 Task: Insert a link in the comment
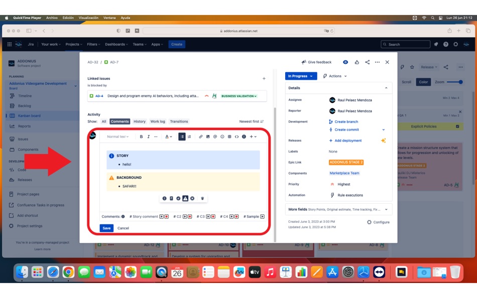coord(200,137)
